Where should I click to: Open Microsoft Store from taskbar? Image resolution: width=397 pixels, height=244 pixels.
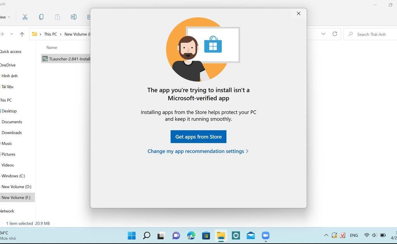[x=206, y=235]
